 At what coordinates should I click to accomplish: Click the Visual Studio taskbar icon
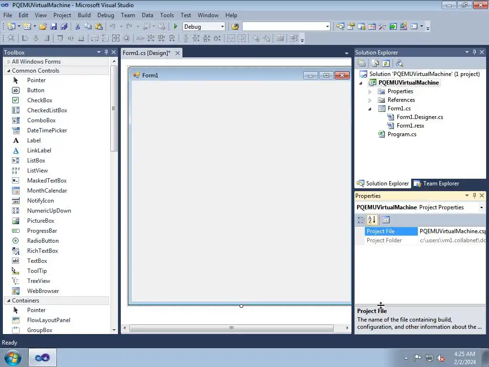tap(43, 357)
